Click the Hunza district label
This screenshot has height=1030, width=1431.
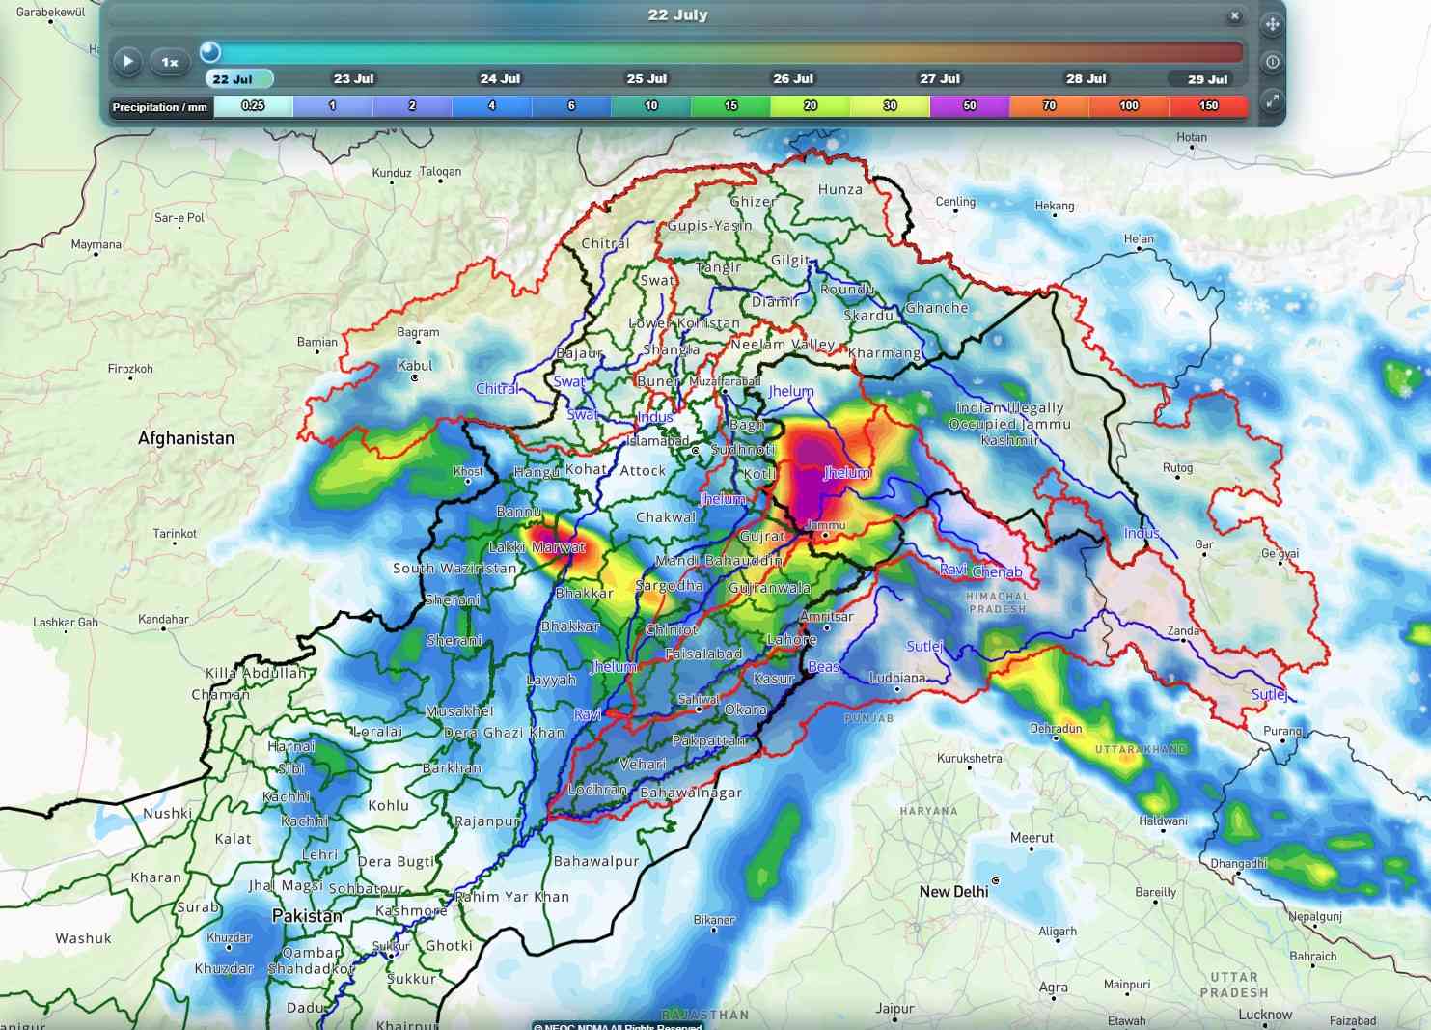[x=840, y=190]
